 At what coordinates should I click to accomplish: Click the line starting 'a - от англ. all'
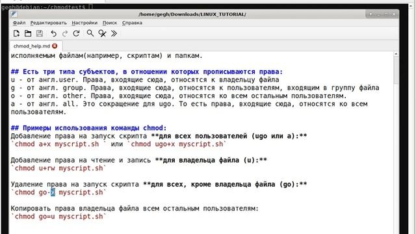(189, 104)
